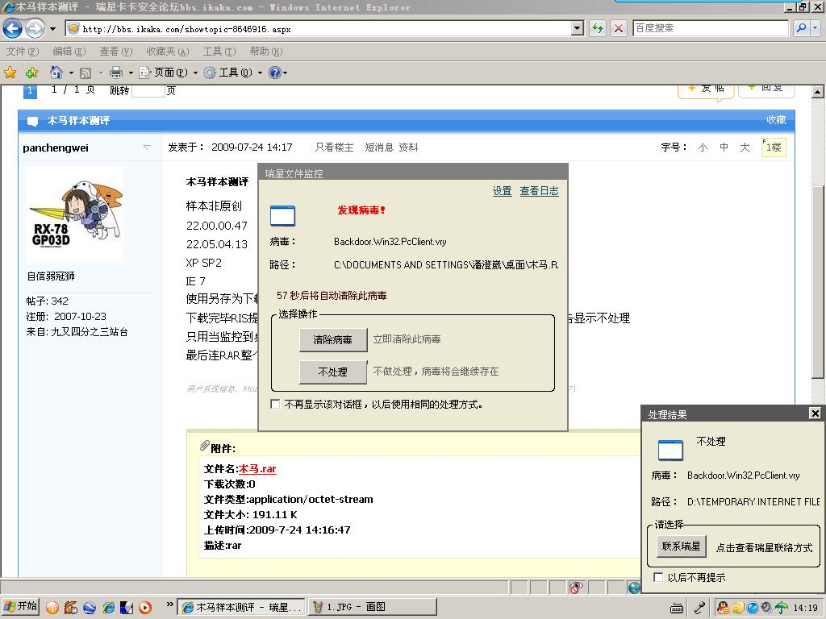Click the panchengwei avatar image
Image resolution: width=826 pixels, height=619 pixels.
point(75,214)
